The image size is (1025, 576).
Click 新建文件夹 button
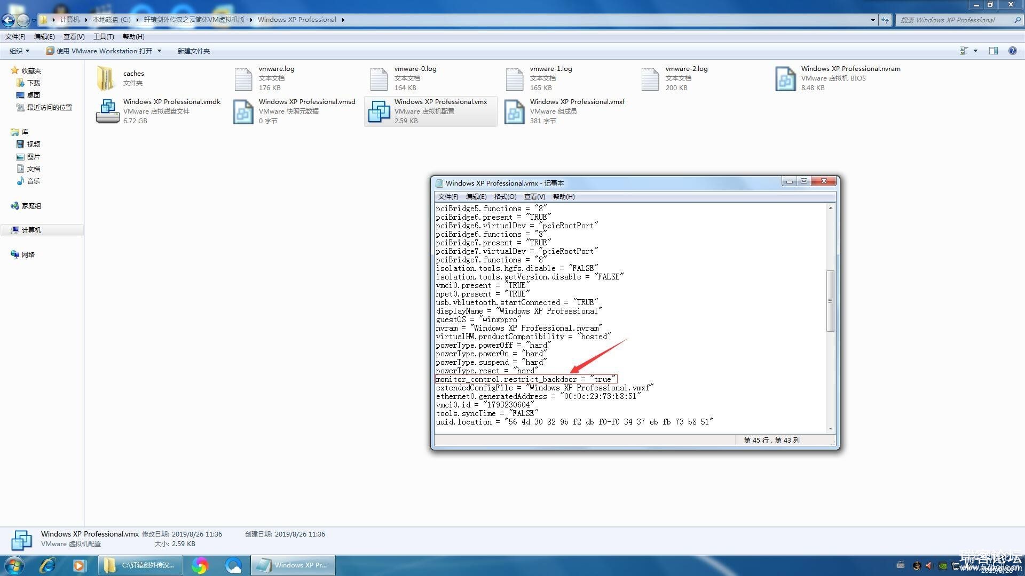(x=193, y=51)
